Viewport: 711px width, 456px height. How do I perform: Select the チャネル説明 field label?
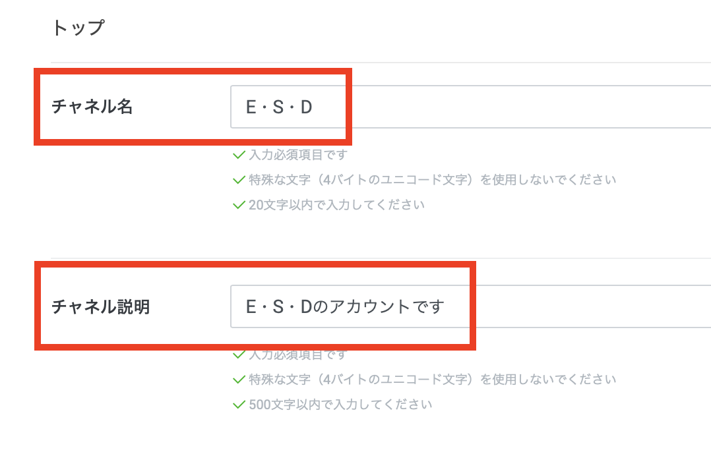tap(101, 306)
